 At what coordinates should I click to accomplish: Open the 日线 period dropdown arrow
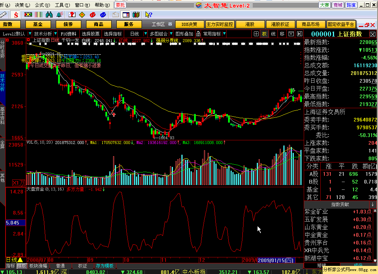tap(145, 34)
